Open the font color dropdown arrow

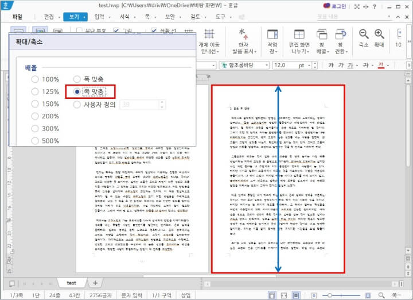pyautogui.click(x=388, y=66)
